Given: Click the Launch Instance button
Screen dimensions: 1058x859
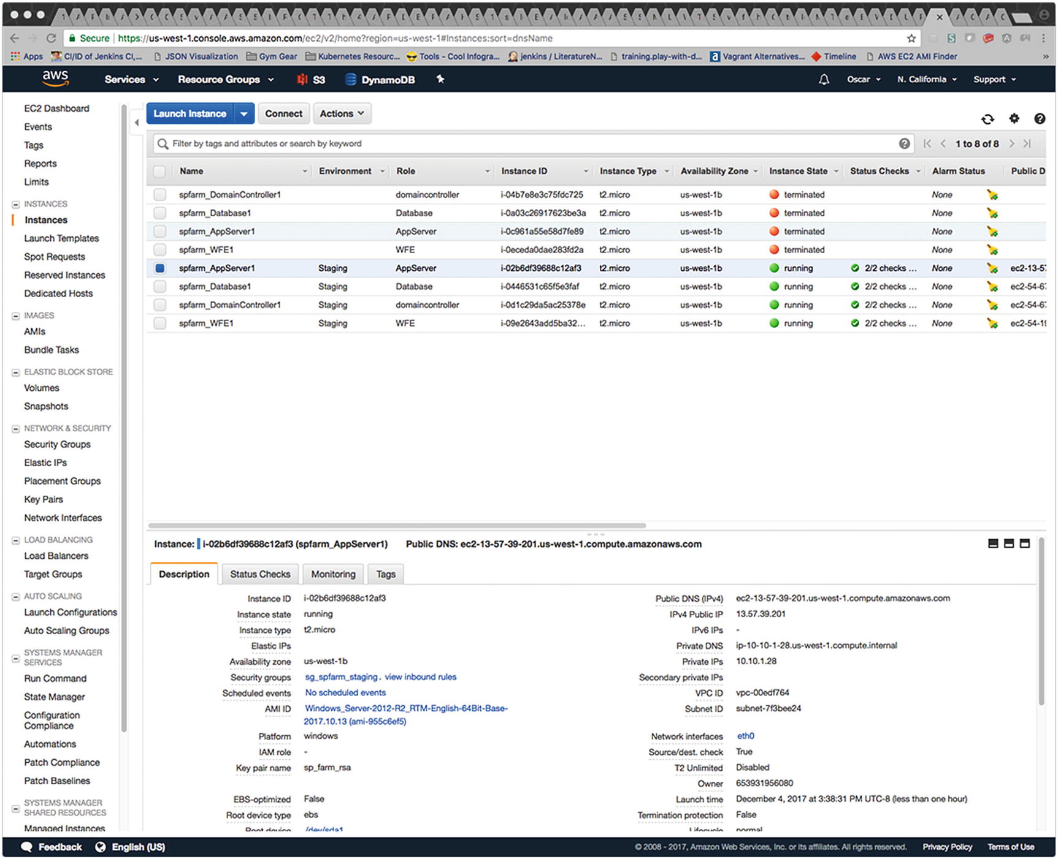Looking at the screenshot, I should [x=190, y=114].
